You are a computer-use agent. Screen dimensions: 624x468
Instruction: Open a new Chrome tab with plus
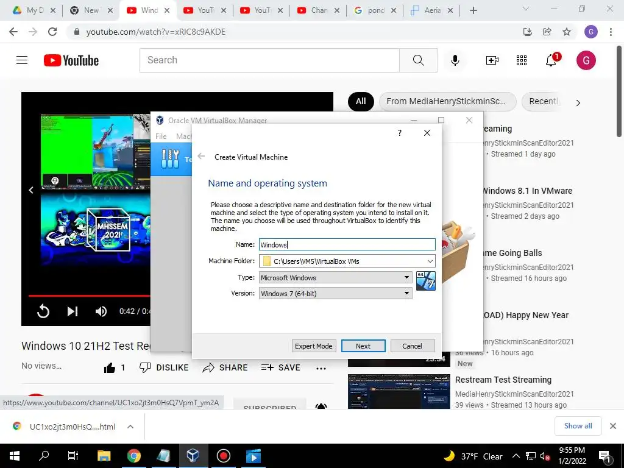coord(473,10)
